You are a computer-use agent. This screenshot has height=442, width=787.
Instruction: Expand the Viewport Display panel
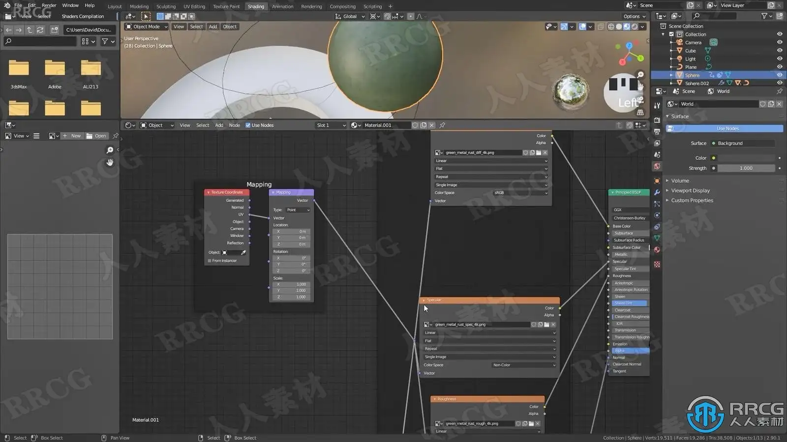click(x=691, y=191)
